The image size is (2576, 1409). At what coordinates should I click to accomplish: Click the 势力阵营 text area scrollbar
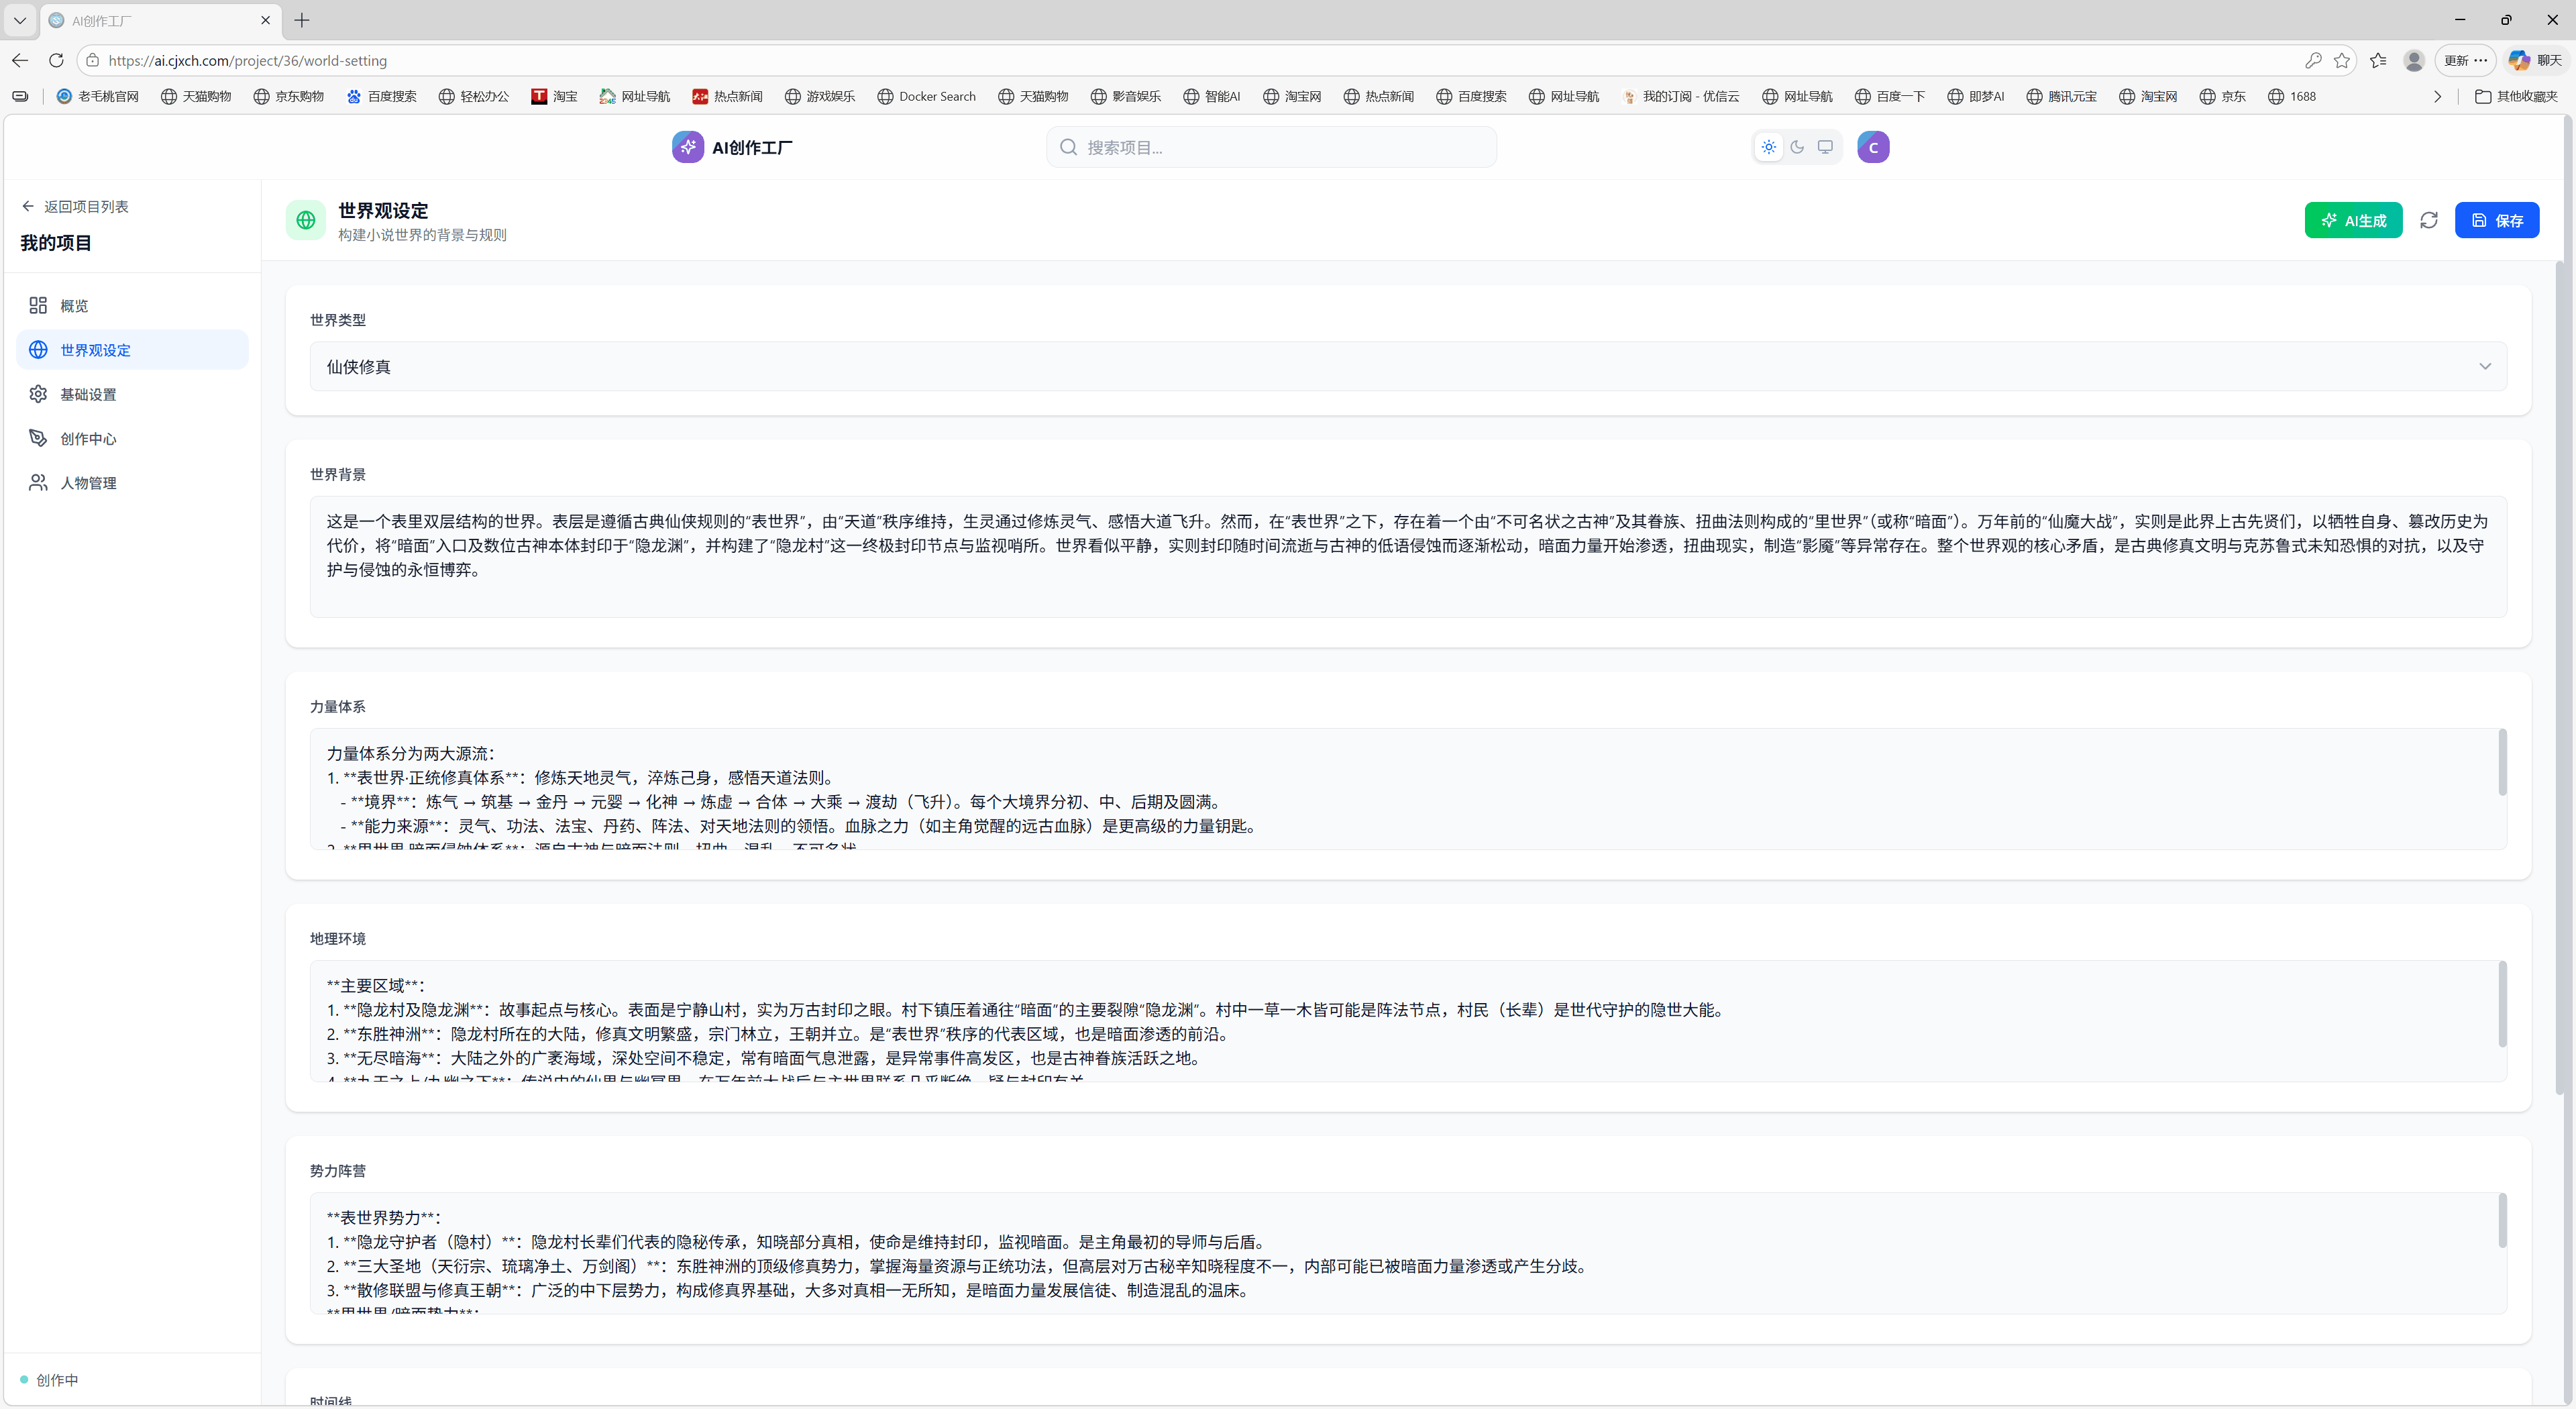(x=2502, y=1220)
